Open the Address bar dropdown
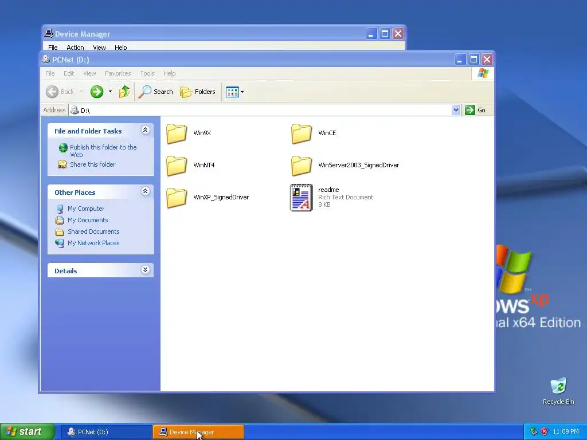Image resolution: width=587 pixels, height=440 pixels. tap(456, 110)
